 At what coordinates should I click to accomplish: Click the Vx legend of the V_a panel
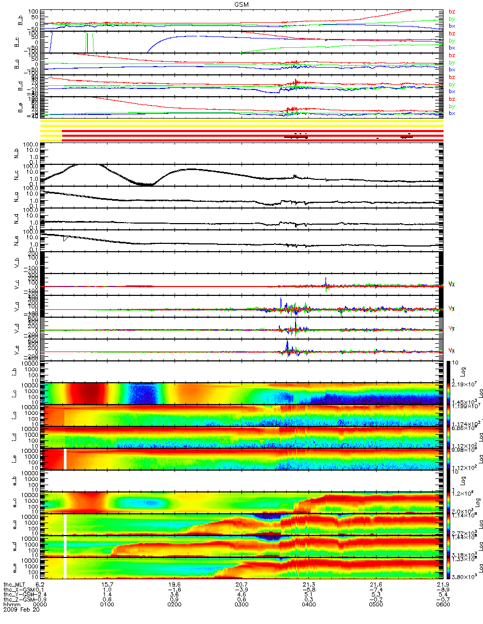(x=452, y=308)
